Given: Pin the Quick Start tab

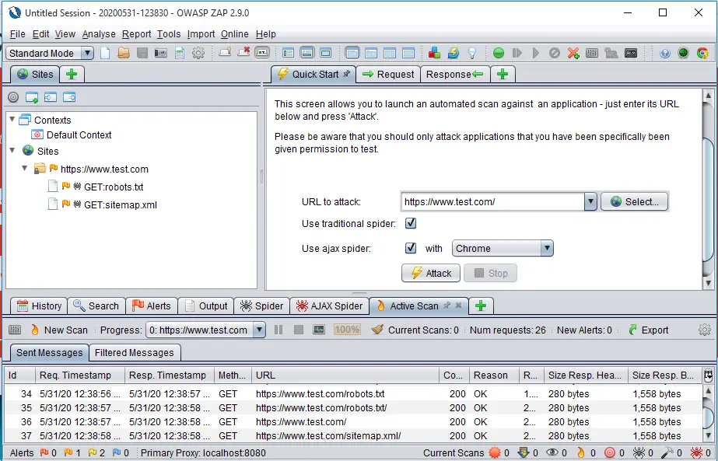Looking at the screenshot, I should point(347,73).
